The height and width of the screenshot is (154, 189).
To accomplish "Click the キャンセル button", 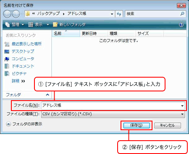I will (168, 125).
